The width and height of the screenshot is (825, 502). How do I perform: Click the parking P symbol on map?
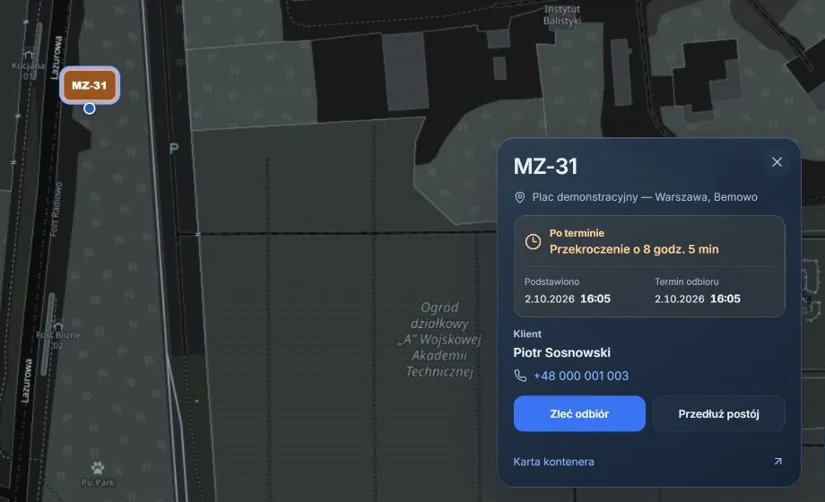point(174,149)
